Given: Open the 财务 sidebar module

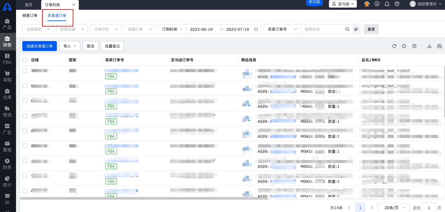Looking at the screenshot, I should point(7,164).
